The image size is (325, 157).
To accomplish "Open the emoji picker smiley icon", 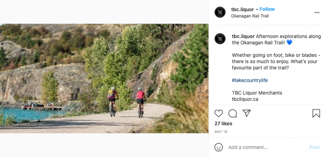I will (219, 147).
